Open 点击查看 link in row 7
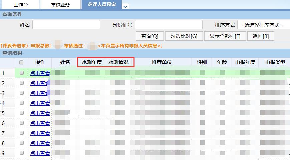The height and width of the screenshot is (160, 290). click(40, 133)
